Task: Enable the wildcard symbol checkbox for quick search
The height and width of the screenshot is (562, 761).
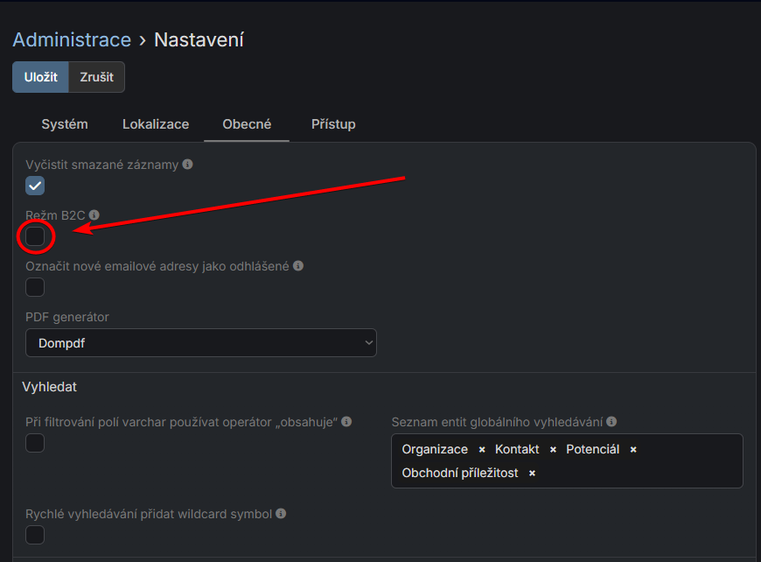Action: (x=35, y=535)
